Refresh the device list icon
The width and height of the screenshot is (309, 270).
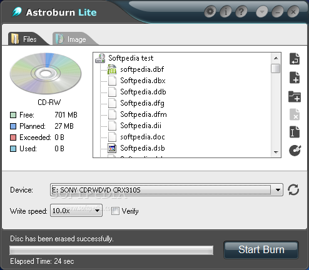point(293,189)
